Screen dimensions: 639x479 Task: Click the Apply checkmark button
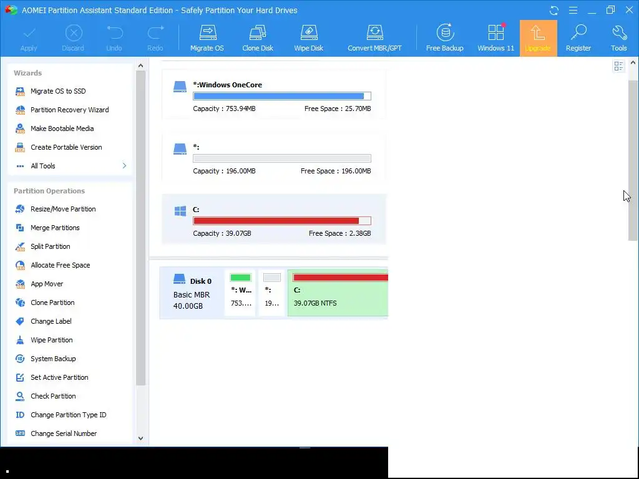pyautogui.click(x=29, y=38)
